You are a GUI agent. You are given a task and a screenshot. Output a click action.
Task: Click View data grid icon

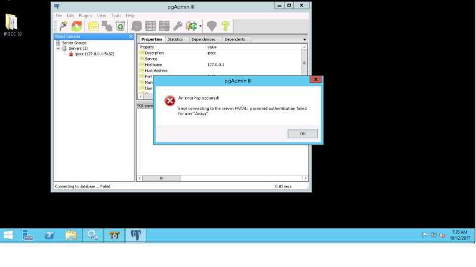151,26
